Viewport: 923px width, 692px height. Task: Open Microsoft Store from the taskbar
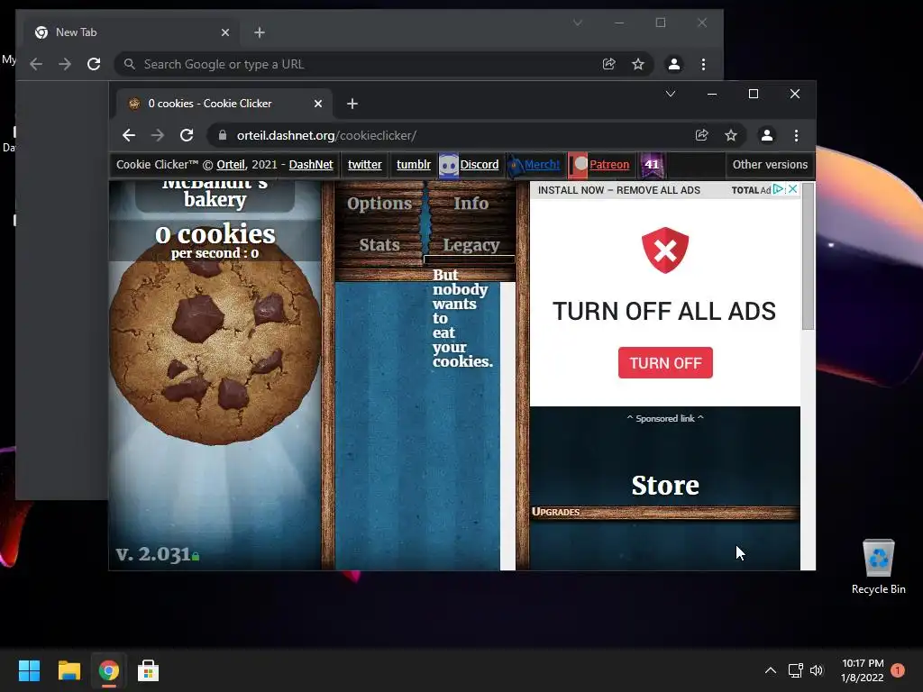149,670
